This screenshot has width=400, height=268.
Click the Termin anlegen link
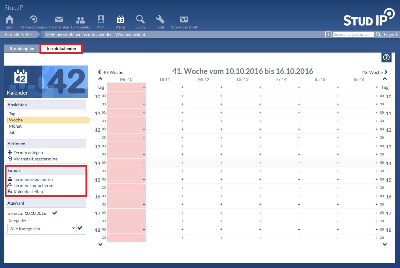coord(28,153)
